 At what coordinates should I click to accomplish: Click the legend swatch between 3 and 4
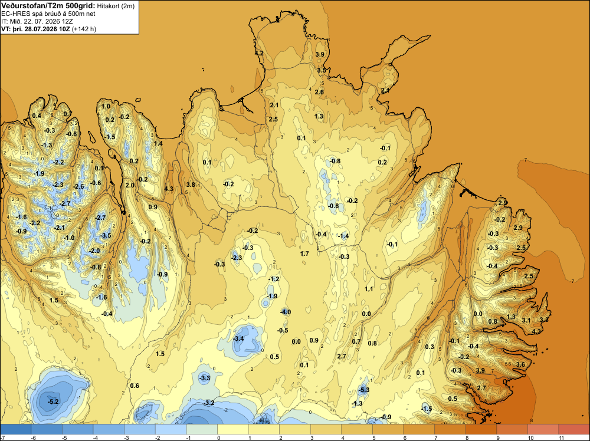point(326,429)
